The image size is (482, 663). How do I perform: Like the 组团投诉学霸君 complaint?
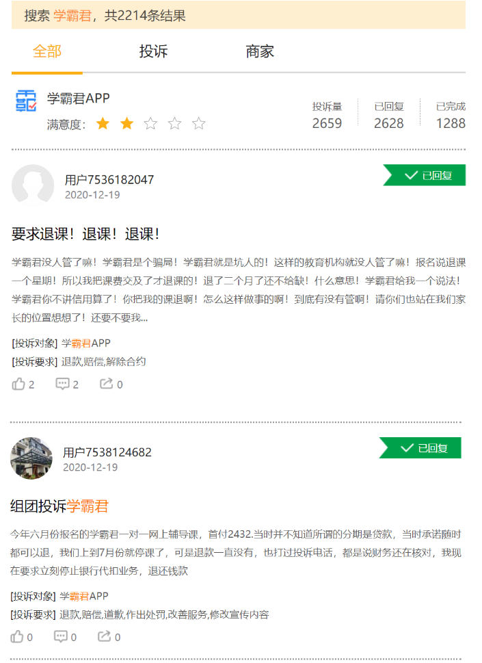tap(17, 637)
